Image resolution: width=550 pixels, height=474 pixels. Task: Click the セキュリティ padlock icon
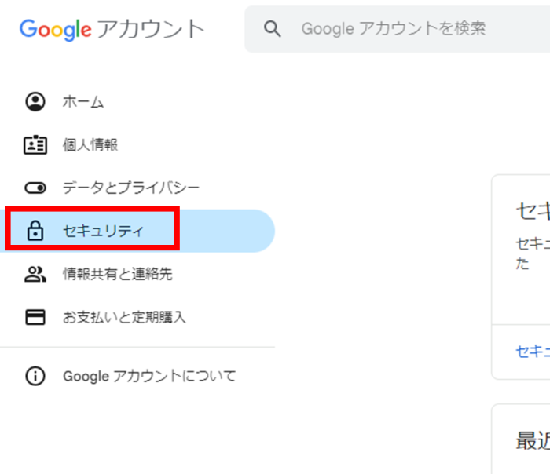point(35,231)
